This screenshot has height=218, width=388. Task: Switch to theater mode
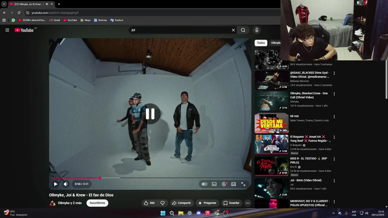point(234,184)
